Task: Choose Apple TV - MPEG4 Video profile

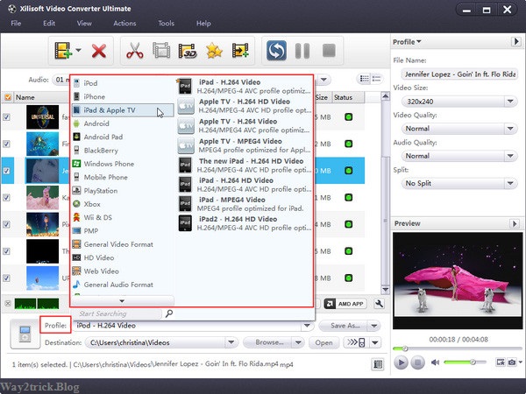Action: 245,145
